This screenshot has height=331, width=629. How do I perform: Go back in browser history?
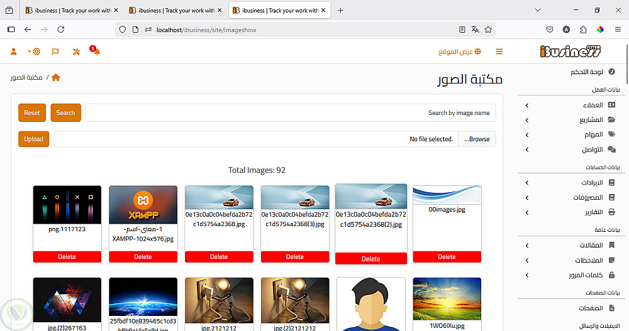pyautogui.click(x=28, y=30)
